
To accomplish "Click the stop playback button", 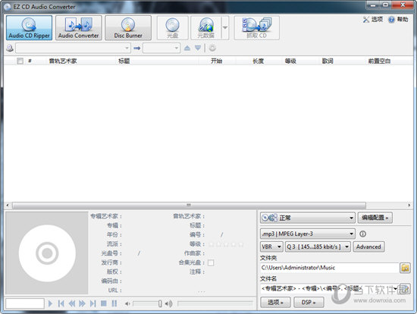I will [x=104, y=303].
